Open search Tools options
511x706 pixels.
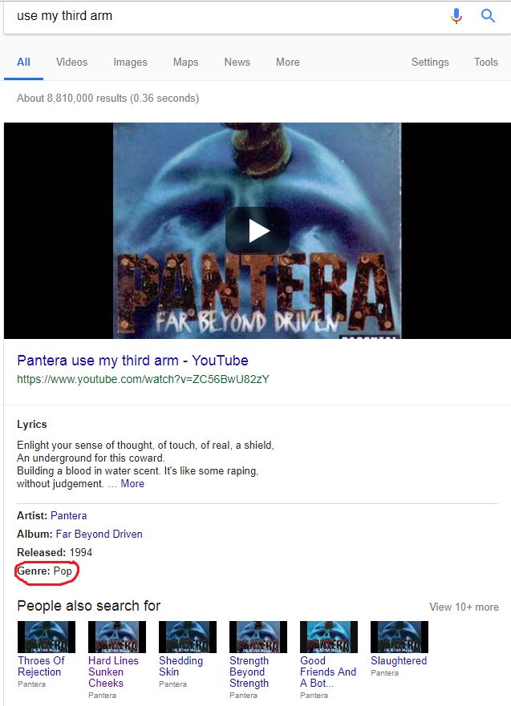pos(485,62)
